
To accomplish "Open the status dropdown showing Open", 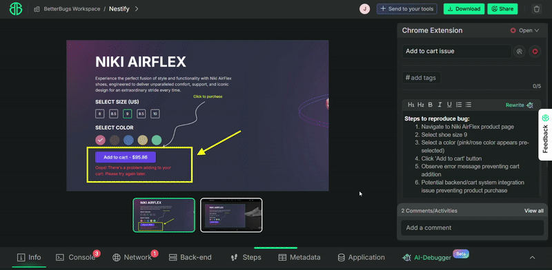I will [525, 30].
